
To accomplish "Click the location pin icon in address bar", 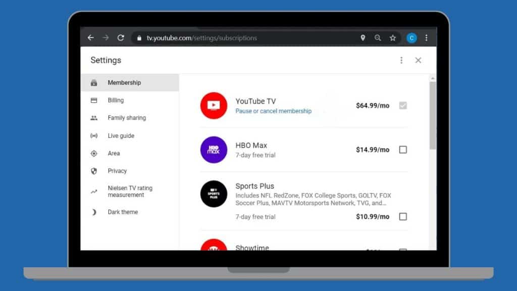I will pos(363,38).
